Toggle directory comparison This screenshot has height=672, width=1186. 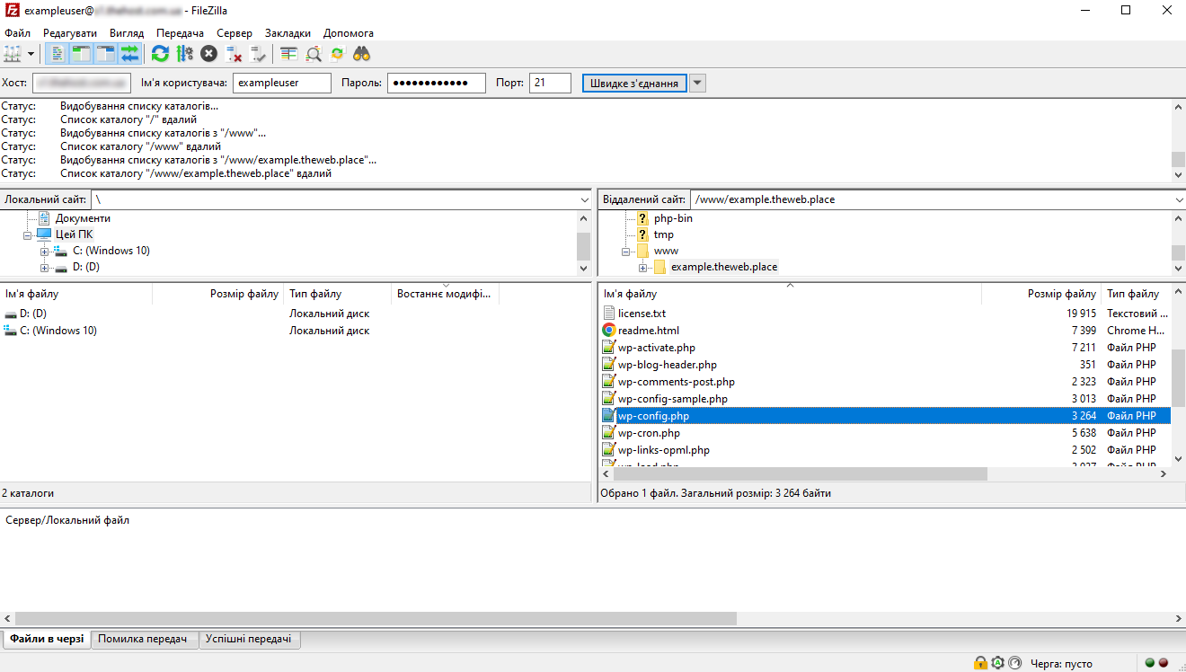click(x=314, y=54)
